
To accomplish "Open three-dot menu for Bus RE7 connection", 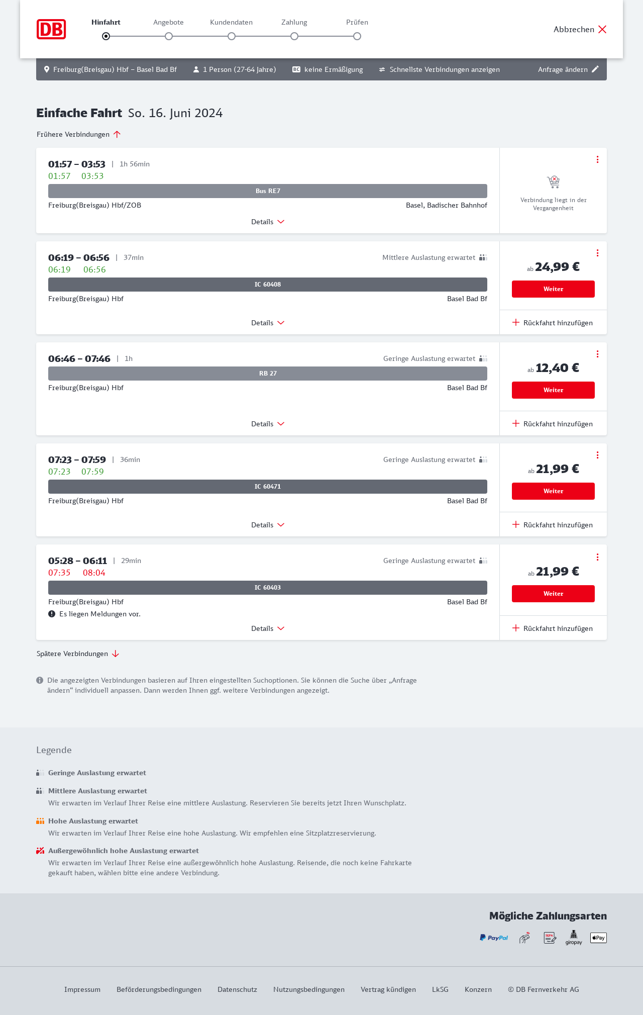I will [x=597, y=159].
